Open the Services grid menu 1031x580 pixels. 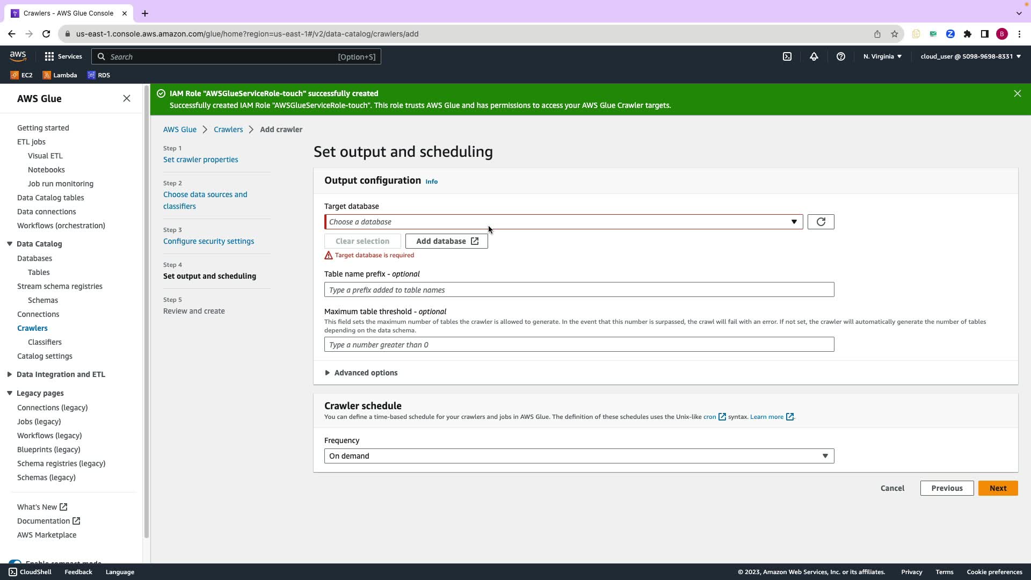point(63,56)
